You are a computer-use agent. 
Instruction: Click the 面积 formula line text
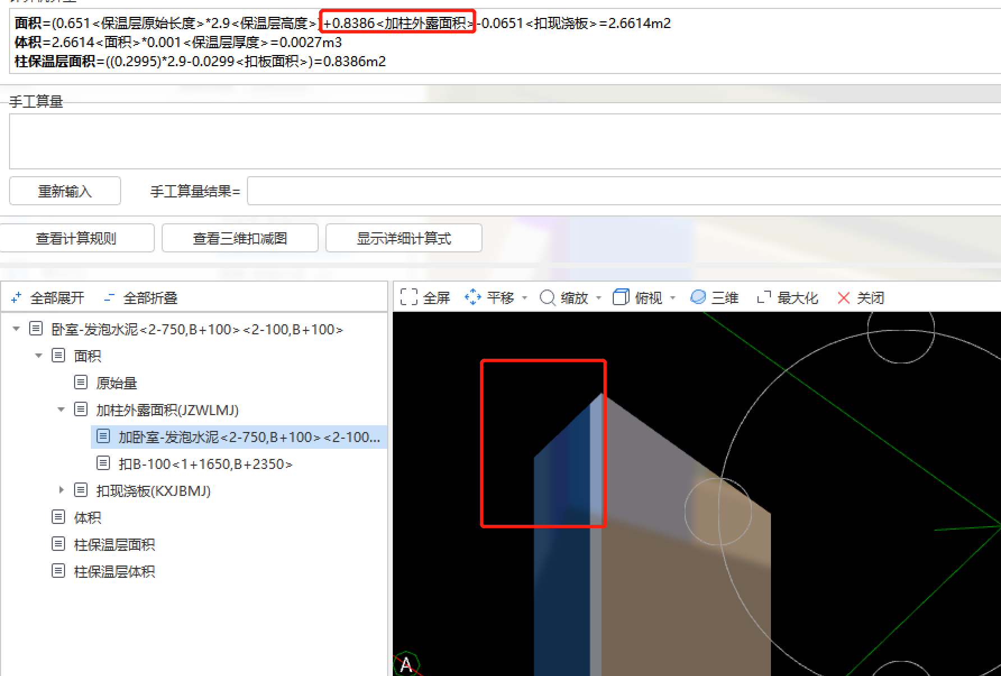342,24
